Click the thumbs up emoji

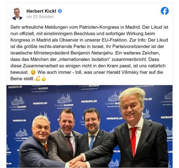click(43, 79)
